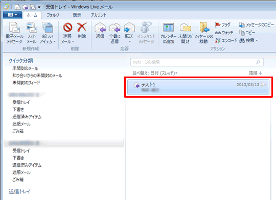
Task: Open second account's 受信トレイ folder
Action: [21, 151]
